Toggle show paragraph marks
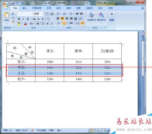Screen dimensions: 152x134 (82, 23)
